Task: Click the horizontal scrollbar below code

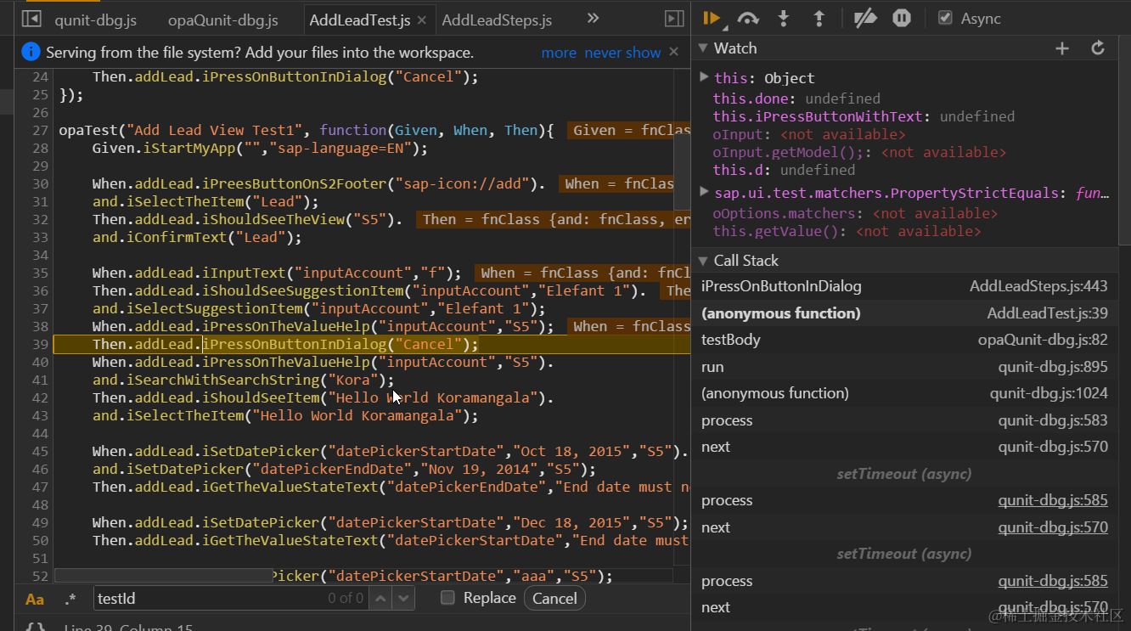Action: coord(164,576)
